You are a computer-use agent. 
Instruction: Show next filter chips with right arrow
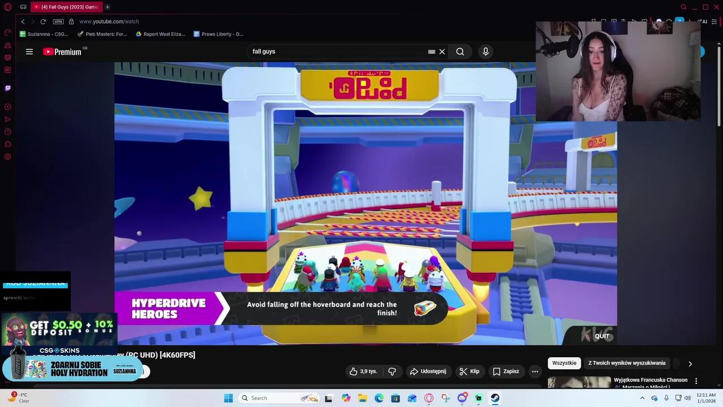[x=690, y=363]
